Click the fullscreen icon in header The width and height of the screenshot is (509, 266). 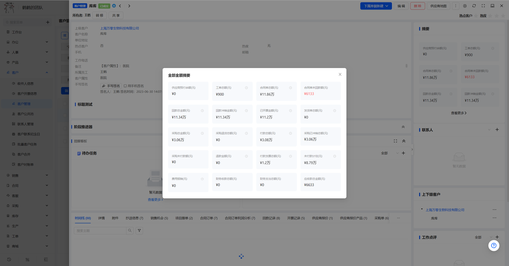tap(483, 6)
